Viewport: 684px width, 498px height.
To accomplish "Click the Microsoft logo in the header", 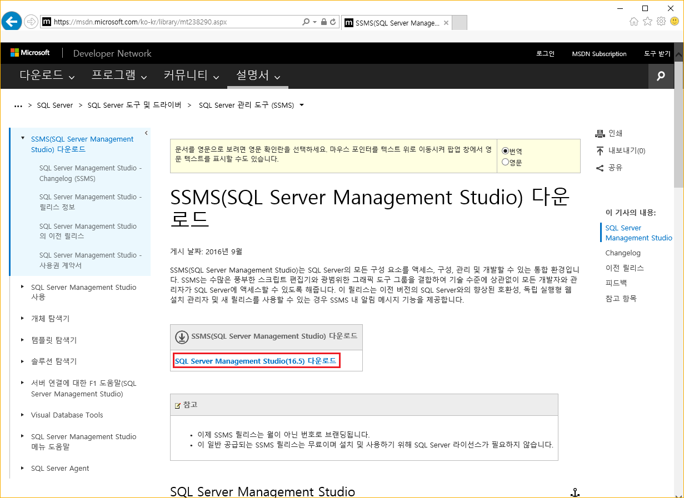I will pos(30,53).
